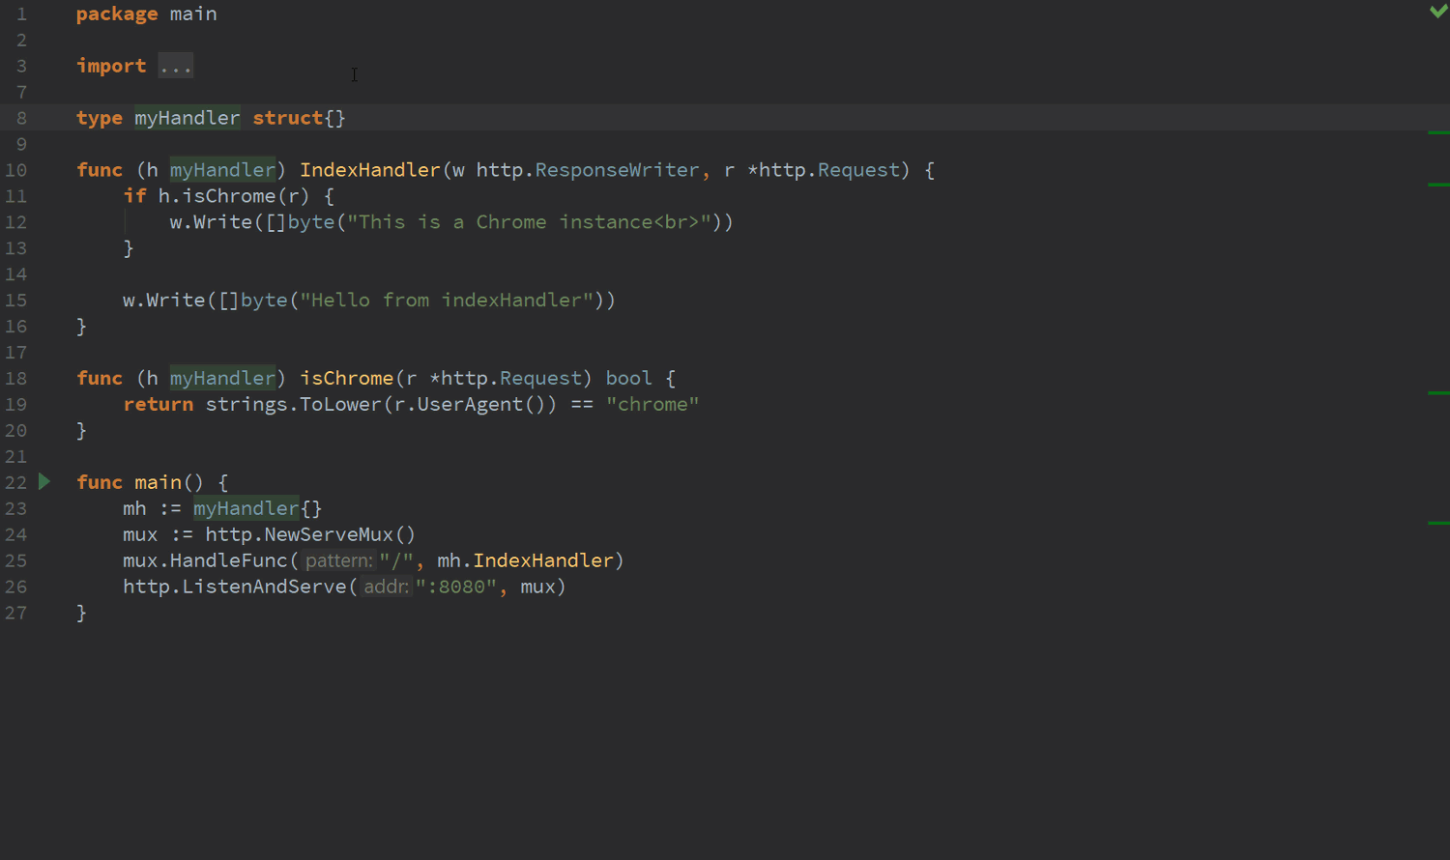Click 'HandleFunc' on line 25
The height and width of the screenshot is (860, 1450).
tap(229, 560)
